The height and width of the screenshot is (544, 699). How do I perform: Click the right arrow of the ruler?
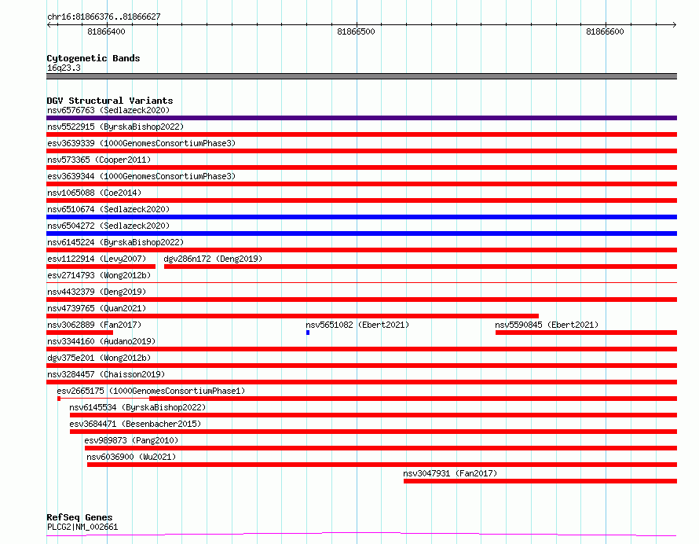675,25
